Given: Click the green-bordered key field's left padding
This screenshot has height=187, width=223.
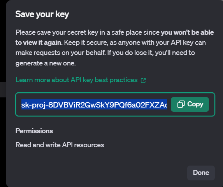Looking at the screenshot, I should 19,104.
